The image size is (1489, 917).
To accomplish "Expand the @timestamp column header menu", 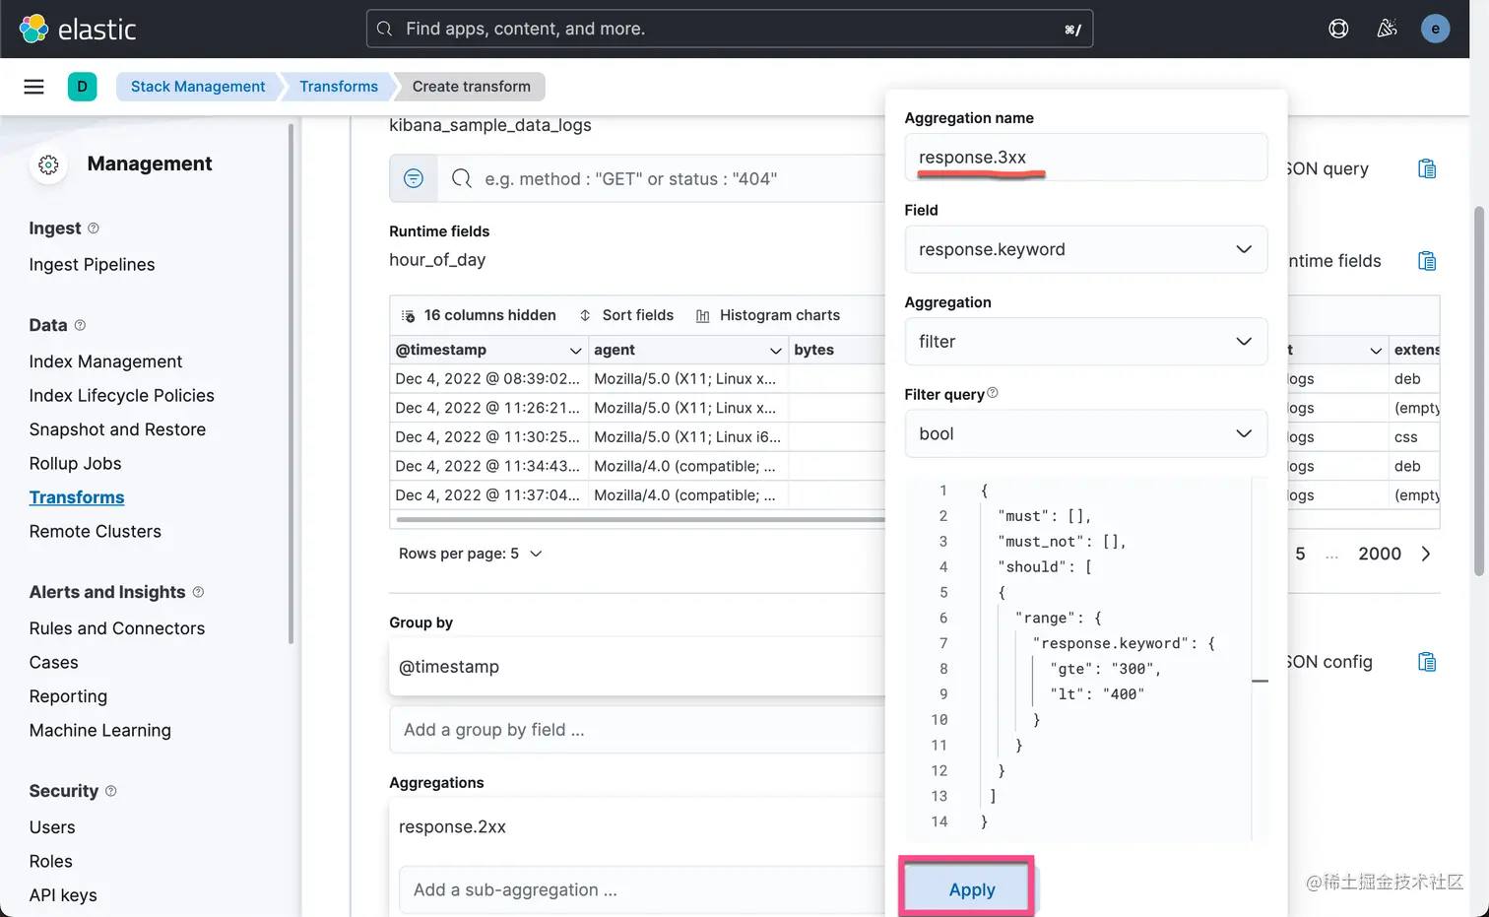I will tap(575, 351).
